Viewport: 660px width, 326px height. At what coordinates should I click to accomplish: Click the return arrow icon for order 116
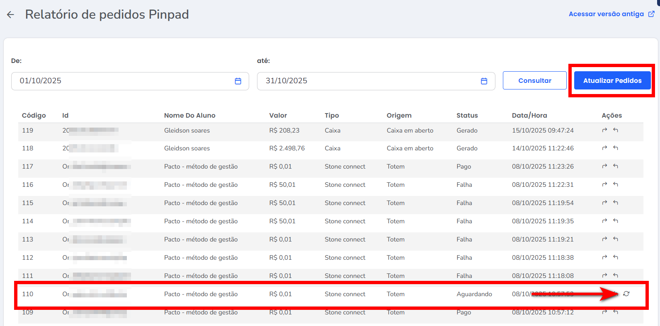pos(616,184)
